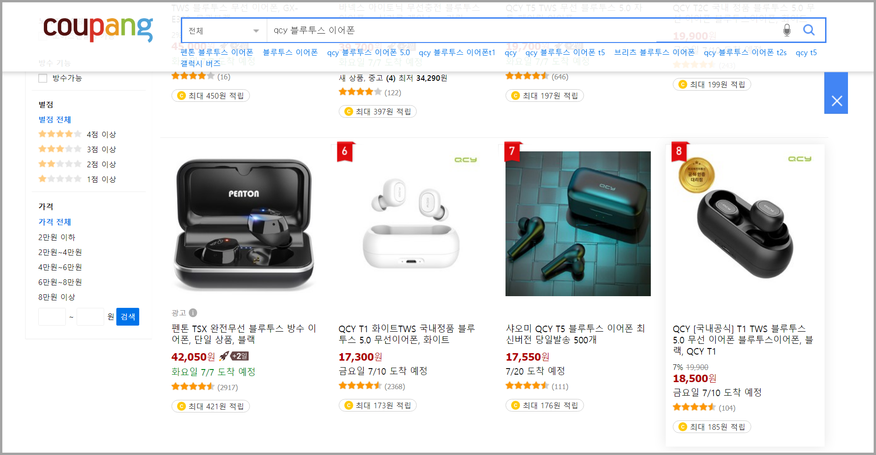Click the 검색 price search button

[128, 317]
